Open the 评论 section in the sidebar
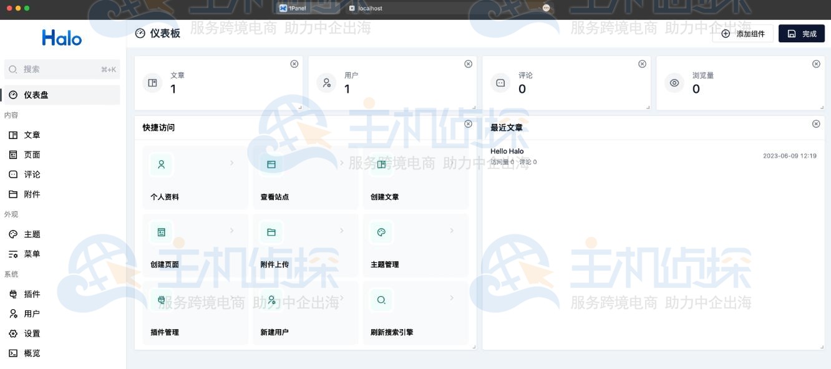The image size is (831, 369). pyautogui.click(x=34, y=175)
